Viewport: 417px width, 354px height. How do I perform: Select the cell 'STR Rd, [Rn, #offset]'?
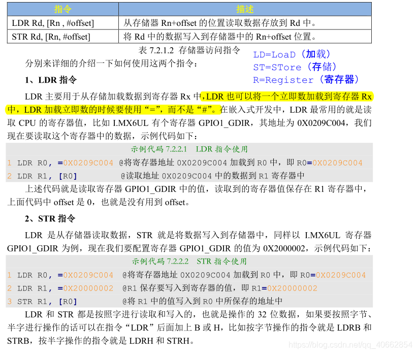63,37
